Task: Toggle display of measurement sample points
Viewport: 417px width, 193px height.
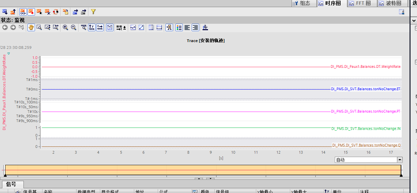Action: (133, 27)
